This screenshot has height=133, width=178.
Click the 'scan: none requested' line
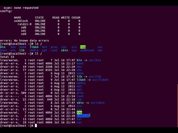point(21,8)
